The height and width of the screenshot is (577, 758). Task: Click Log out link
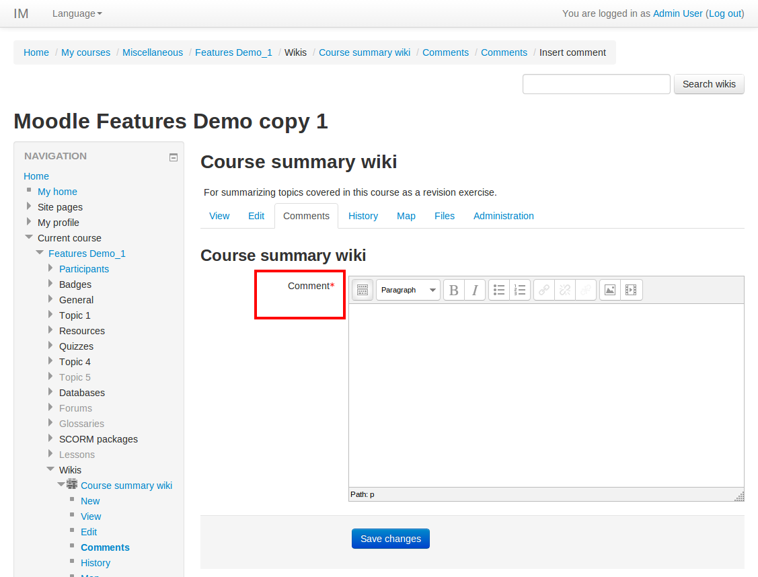[724, 13]
